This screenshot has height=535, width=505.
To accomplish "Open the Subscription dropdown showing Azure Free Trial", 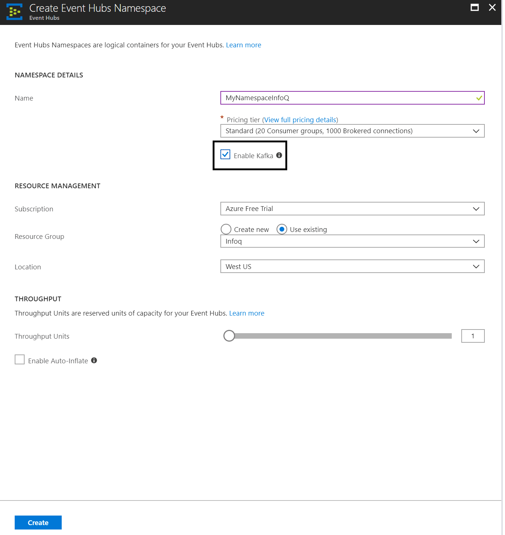I will 352,208.
